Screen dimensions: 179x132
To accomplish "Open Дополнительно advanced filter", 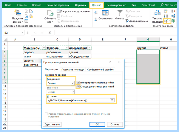I will [137, 21].
